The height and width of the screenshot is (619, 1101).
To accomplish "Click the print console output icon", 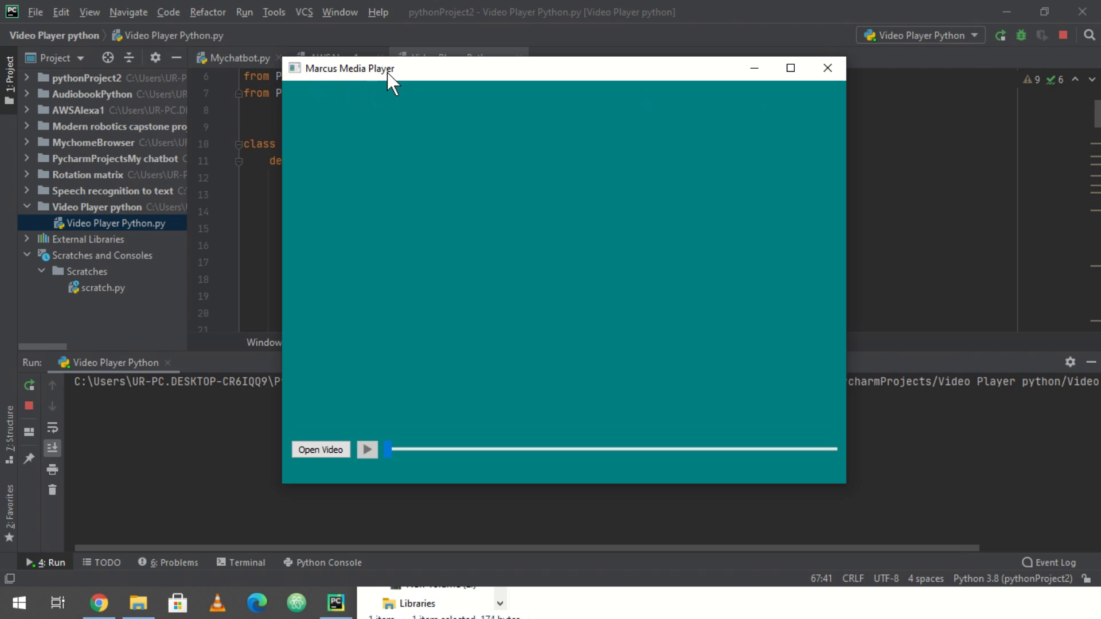I will [53, 469].
